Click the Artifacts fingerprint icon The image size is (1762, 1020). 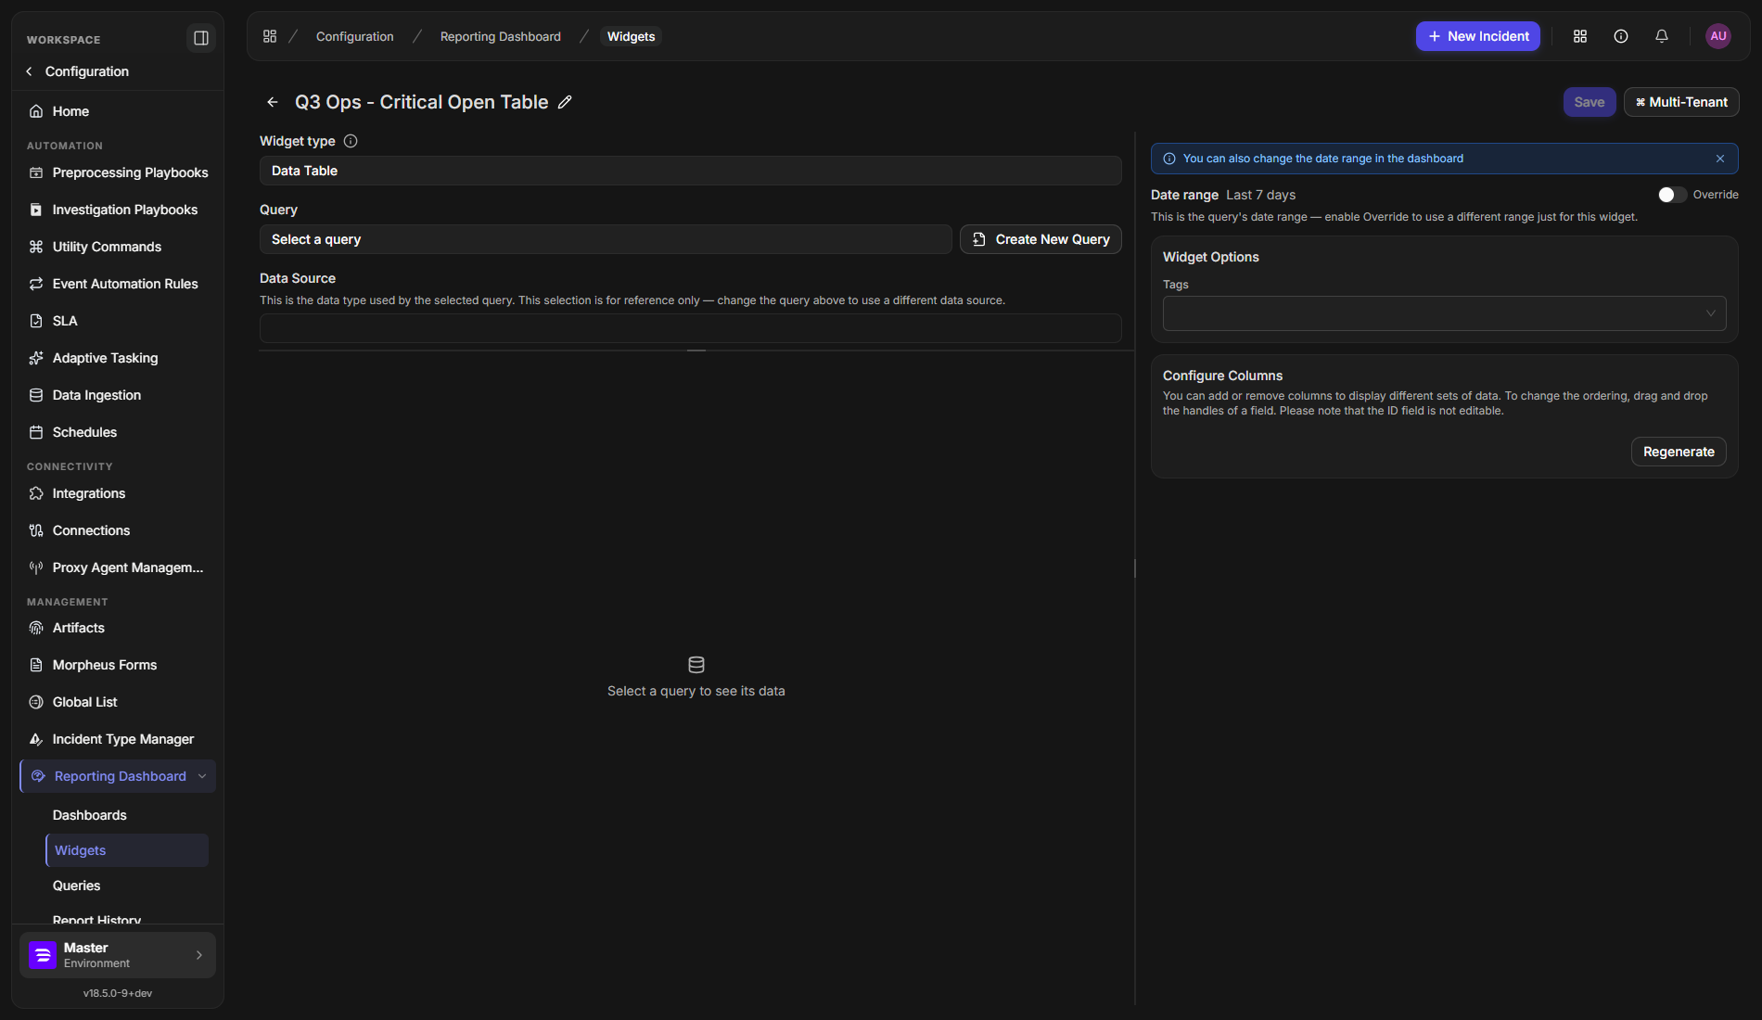tap(36, 628)
